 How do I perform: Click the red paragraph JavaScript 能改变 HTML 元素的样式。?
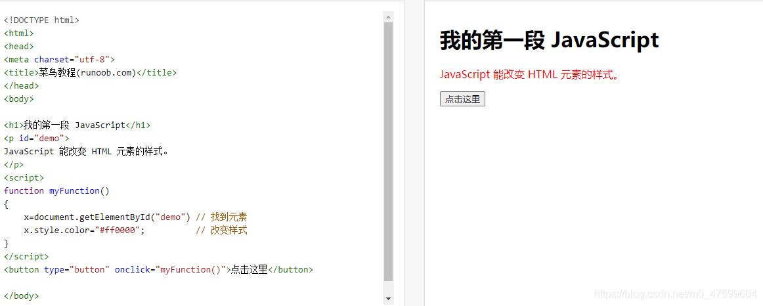coord(529,75)
